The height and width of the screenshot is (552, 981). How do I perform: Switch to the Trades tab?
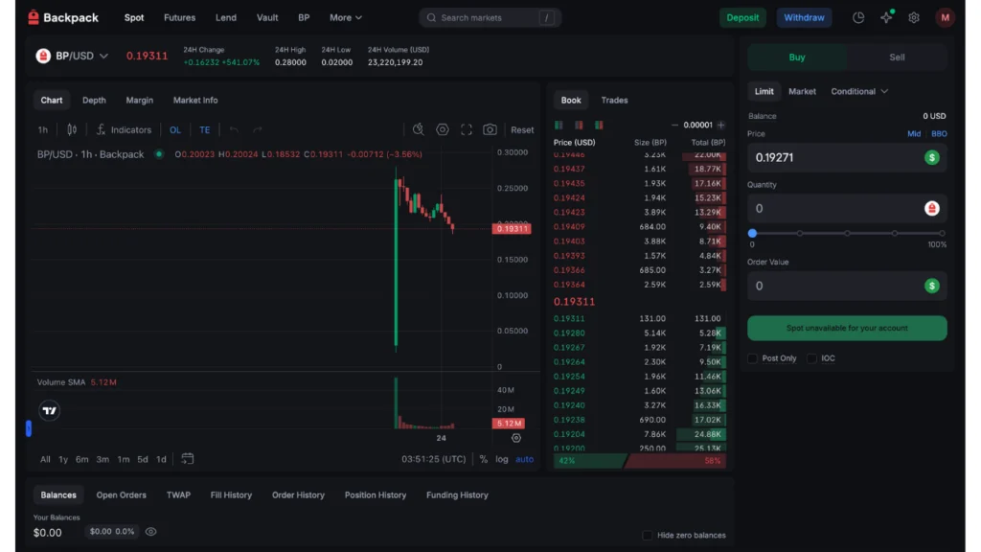[614, 99]
